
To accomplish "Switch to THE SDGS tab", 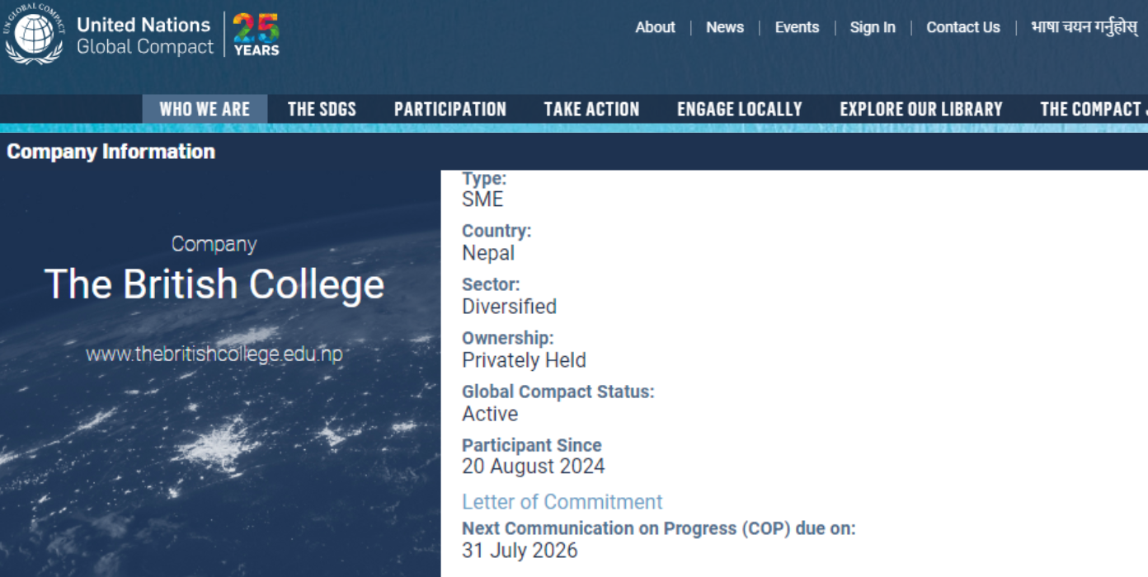I will pyautogui.click(x=322, y=108).
